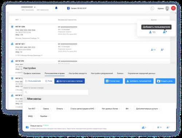Click the Статистика blue button
The width and height of the screenshot is (182, 138).
pyautogui.click(x=114, y=81)
